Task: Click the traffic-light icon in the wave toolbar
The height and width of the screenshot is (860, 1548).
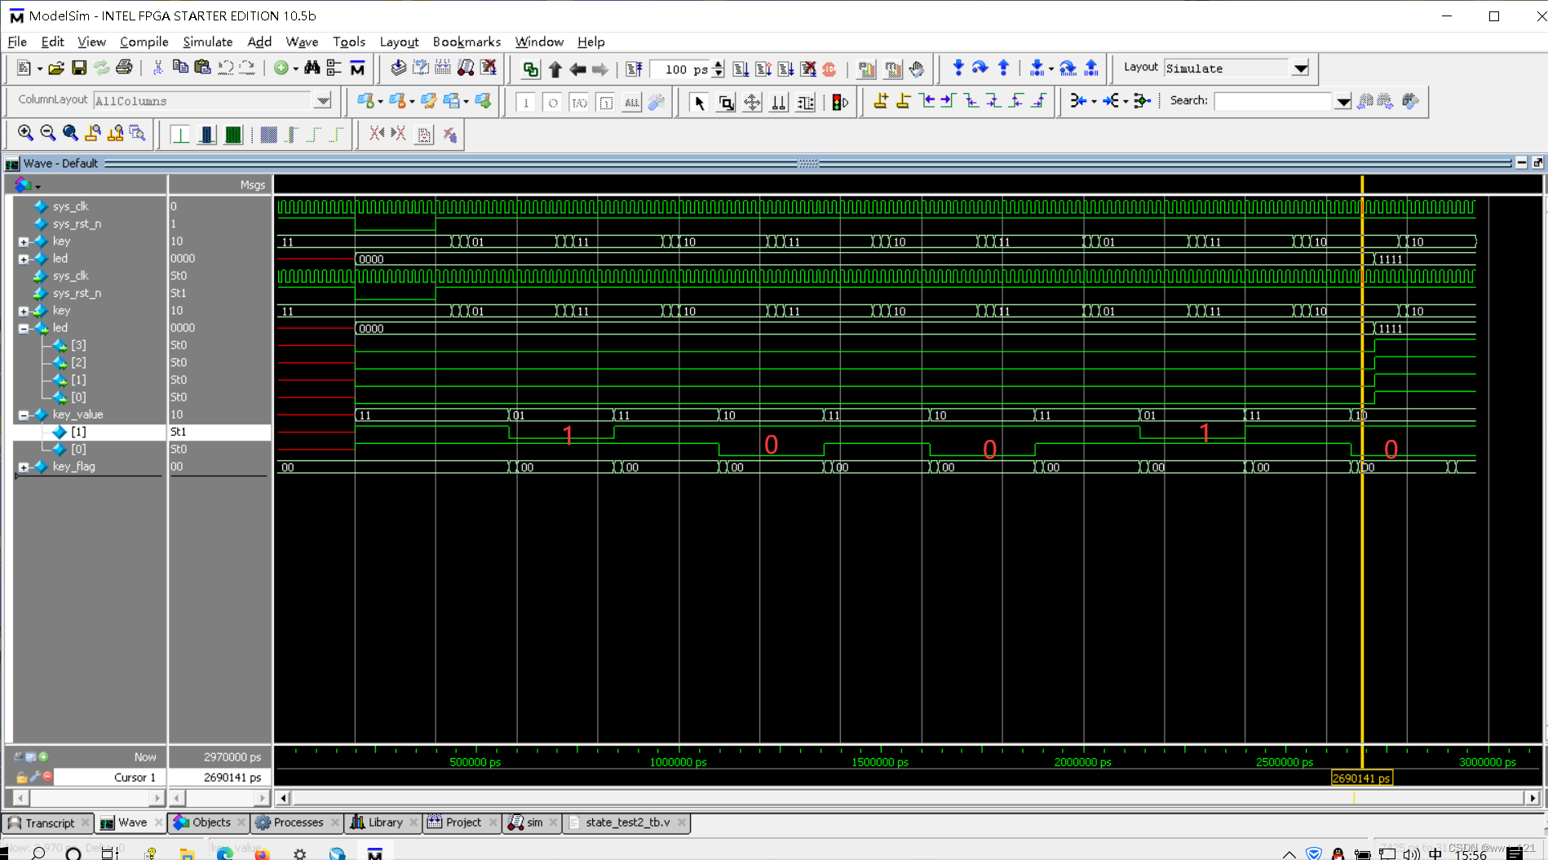Action: click(839, 102)
